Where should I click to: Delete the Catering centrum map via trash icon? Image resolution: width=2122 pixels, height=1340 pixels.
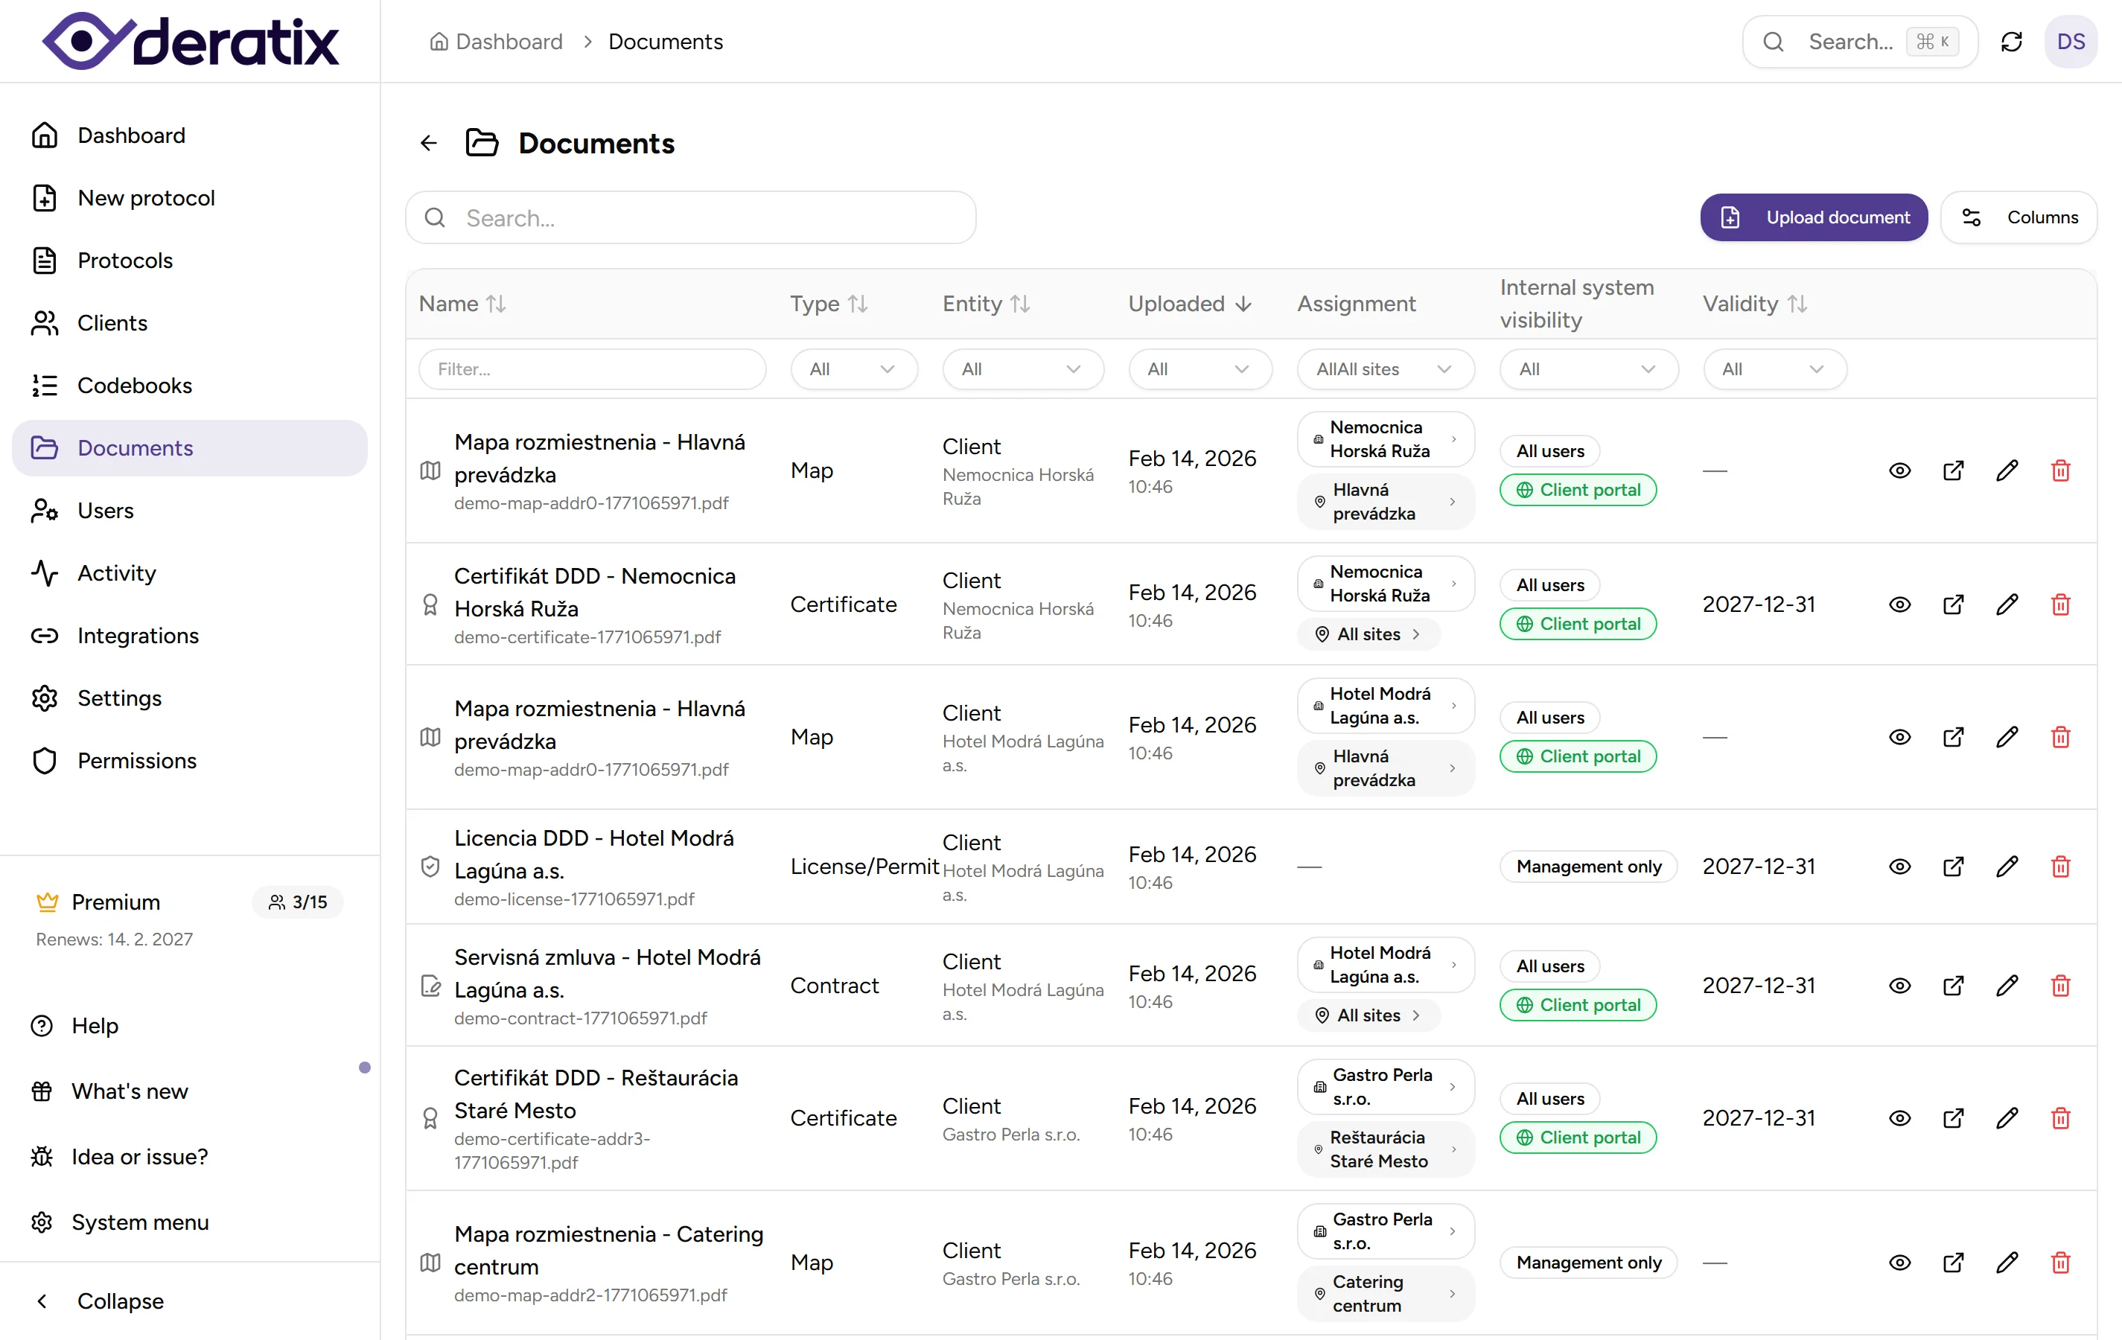coord(2060,1263)
